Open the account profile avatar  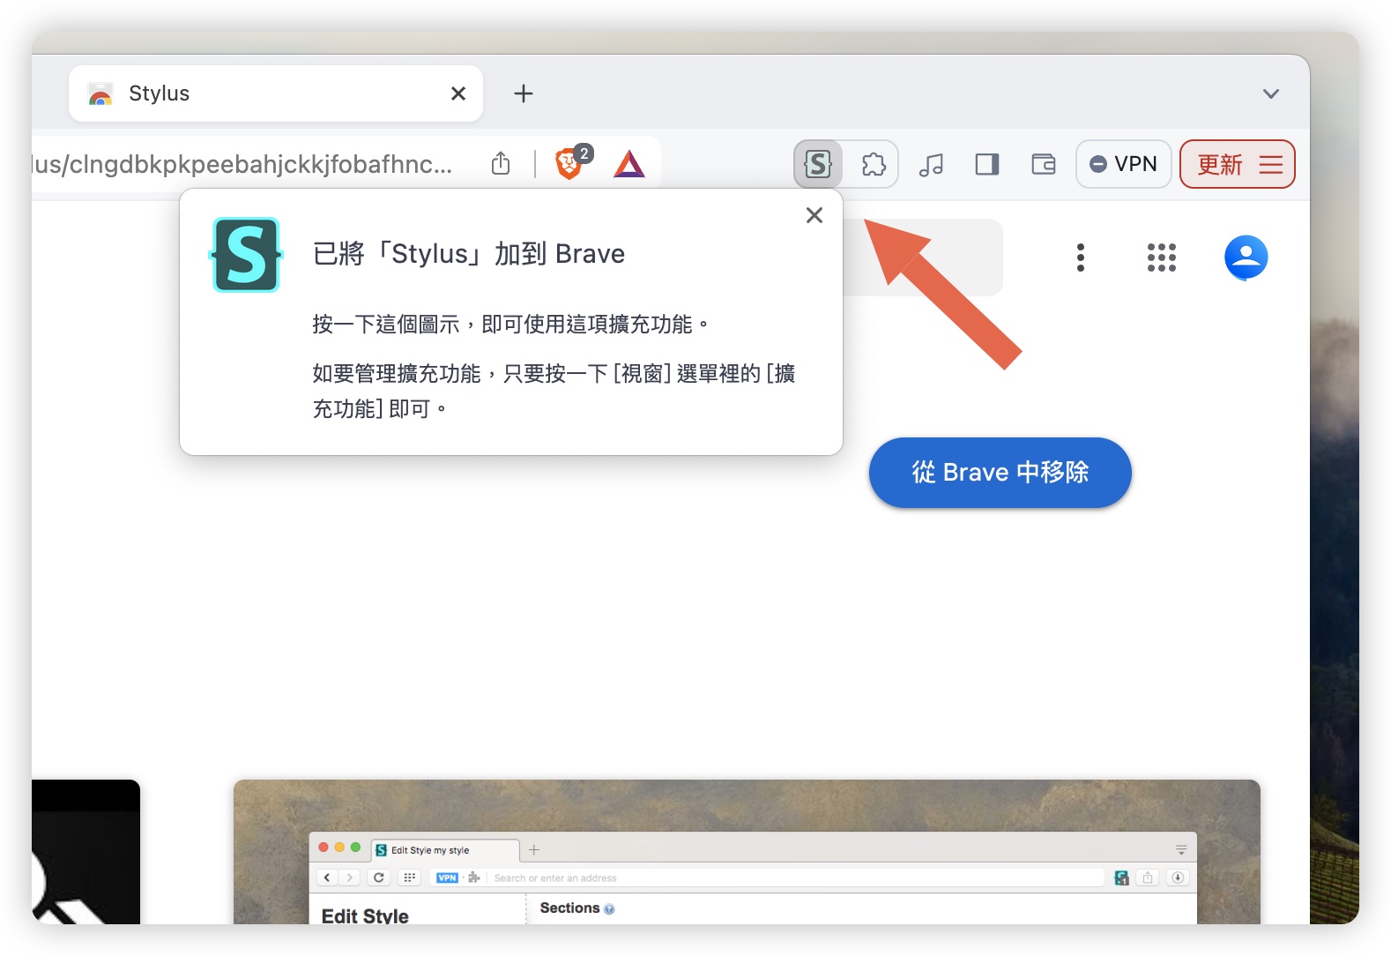click(1246, 258)
